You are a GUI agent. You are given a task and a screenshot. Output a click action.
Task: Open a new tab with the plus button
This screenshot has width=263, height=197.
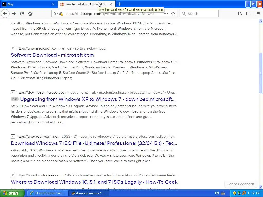[x=120, y=4]
